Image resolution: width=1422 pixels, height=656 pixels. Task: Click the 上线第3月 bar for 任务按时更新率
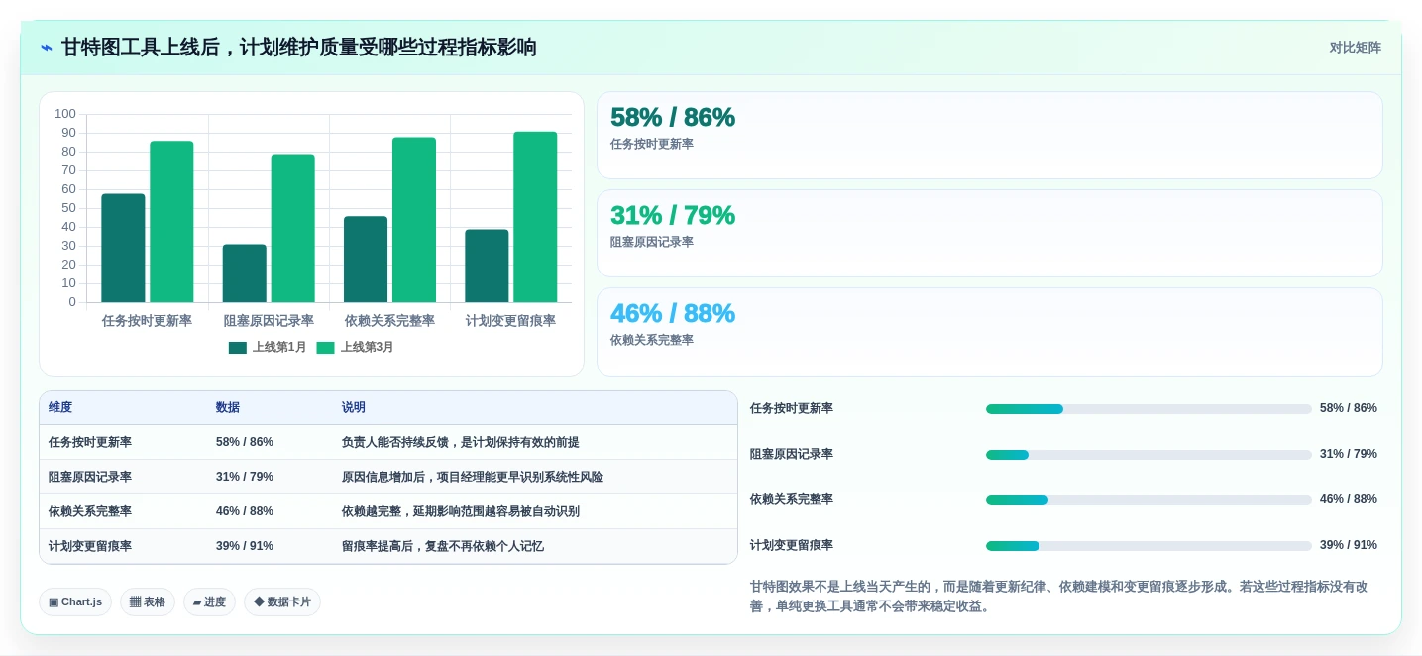point(171,221)
